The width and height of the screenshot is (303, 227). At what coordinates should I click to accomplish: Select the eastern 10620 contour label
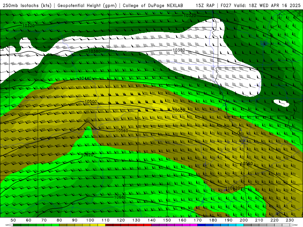234,188
